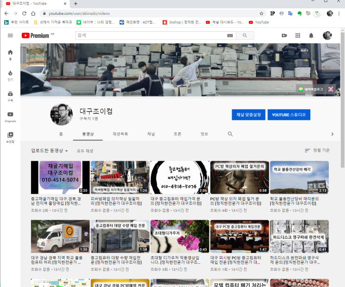Open the 중고컴퓨터 매입가격? thumbnail
This screenshot has width=345, height=287.
click(x=180, y=177)
